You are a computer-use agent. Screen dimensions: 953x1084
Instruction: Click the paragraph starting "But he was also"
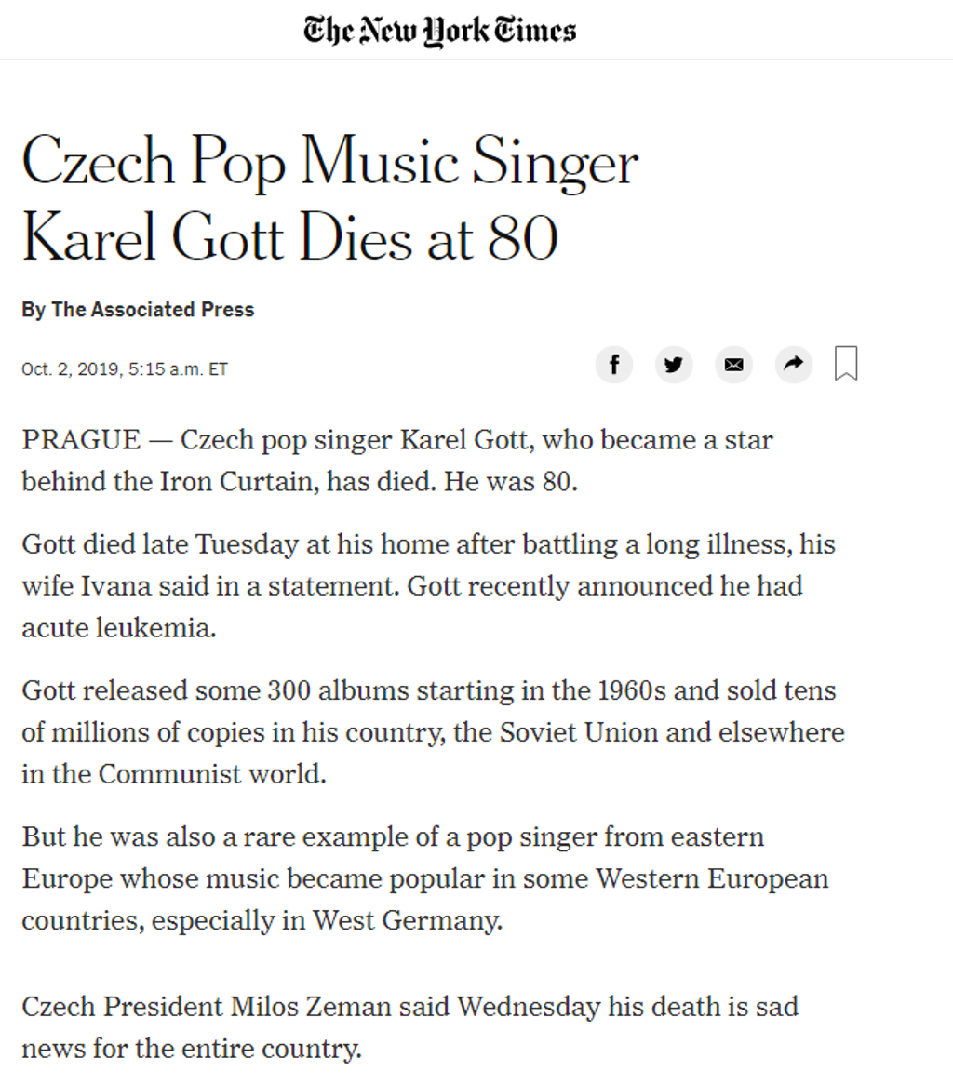424,878
